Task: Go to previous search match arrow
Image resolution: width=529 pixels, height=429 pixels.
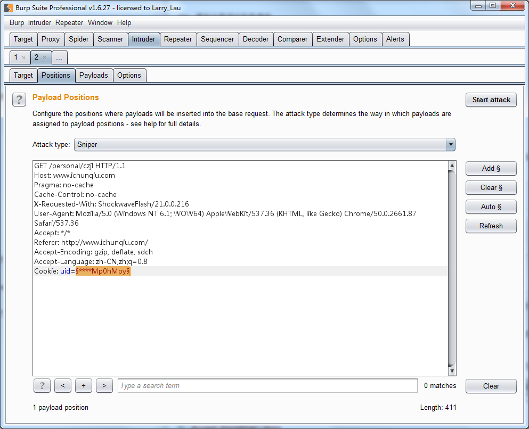Action: click(x=63, y=386)
